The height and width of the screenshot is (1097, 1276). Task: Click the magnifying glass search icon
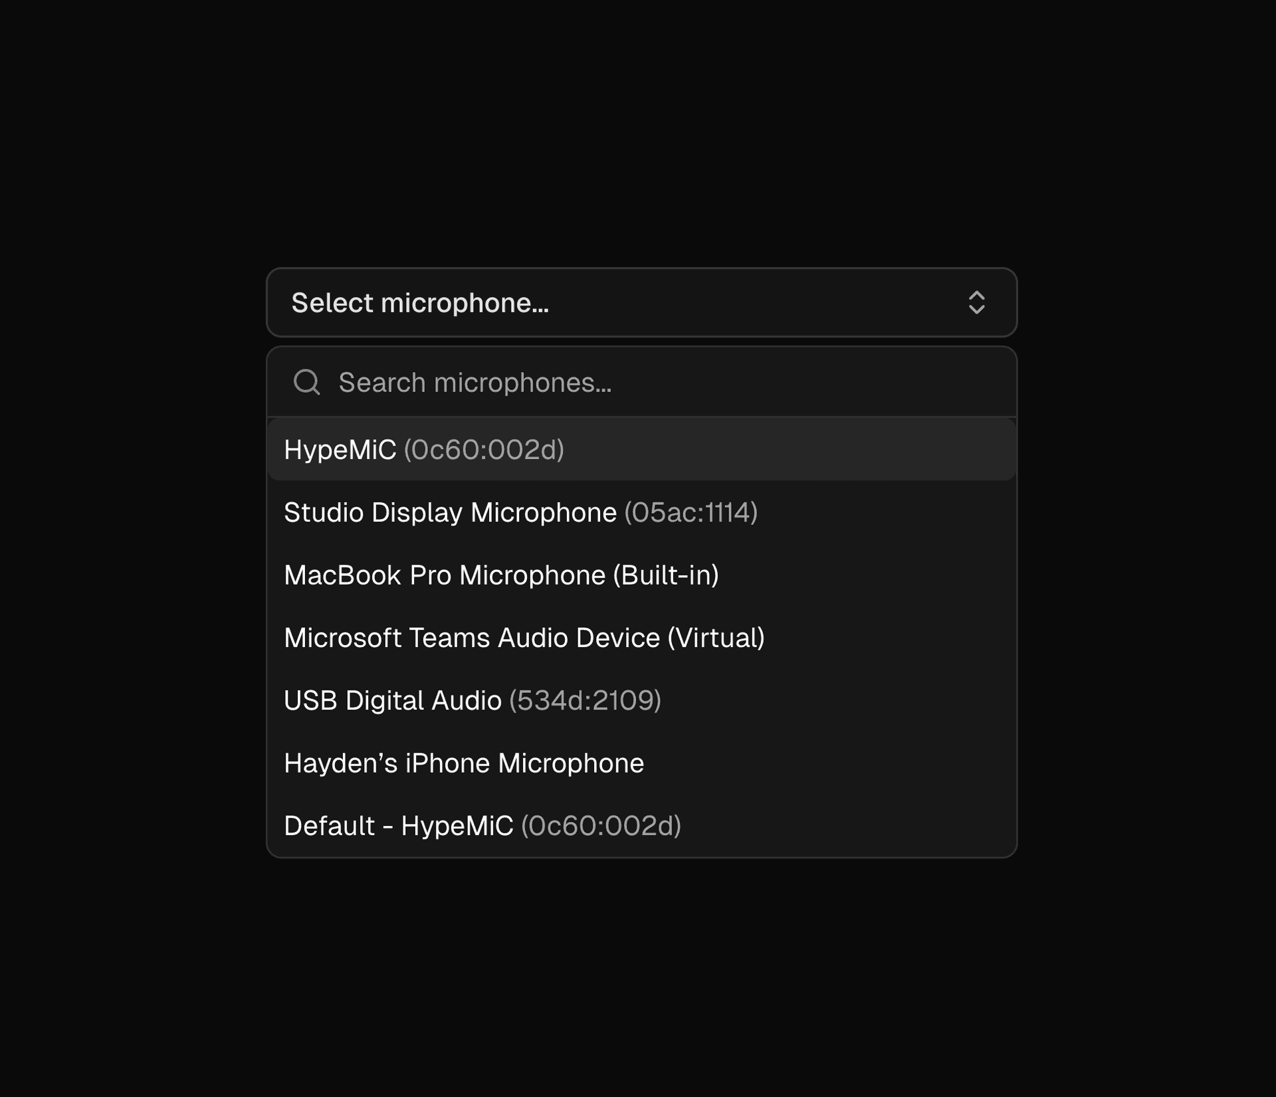(x=306, y=382)
